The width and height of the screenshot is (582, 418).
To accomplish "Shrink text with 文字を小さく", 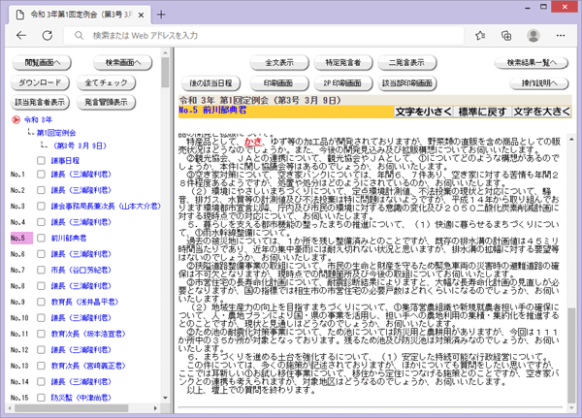I will tap(423, 112).
